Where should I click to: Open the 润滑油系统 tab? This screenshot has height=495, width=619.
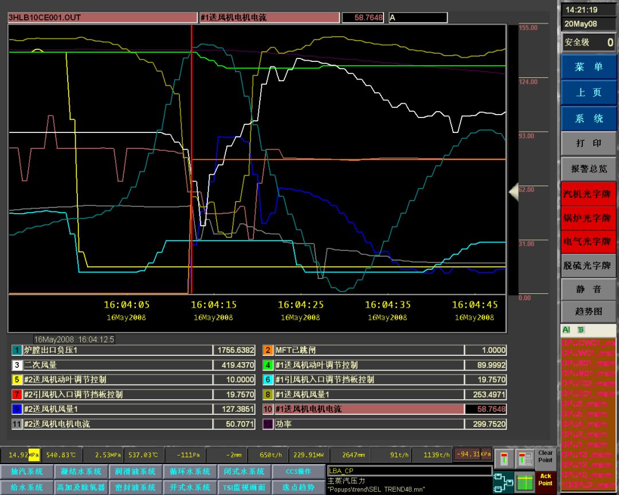click(x=135, y=472)
